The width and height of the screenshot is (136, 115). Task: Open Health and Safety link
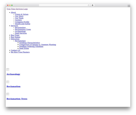[23, 24]
